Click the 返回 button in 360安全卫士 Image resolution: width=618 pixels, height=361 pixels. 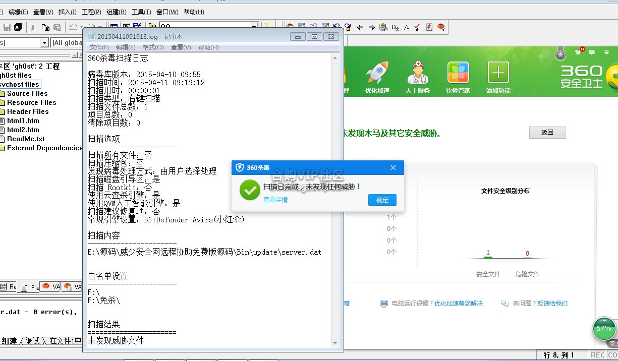547,133
